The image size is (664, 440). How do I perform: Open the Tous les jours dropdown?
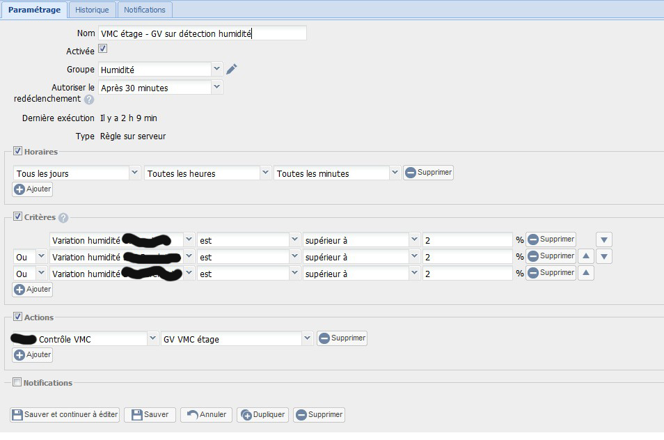[77, 173]
